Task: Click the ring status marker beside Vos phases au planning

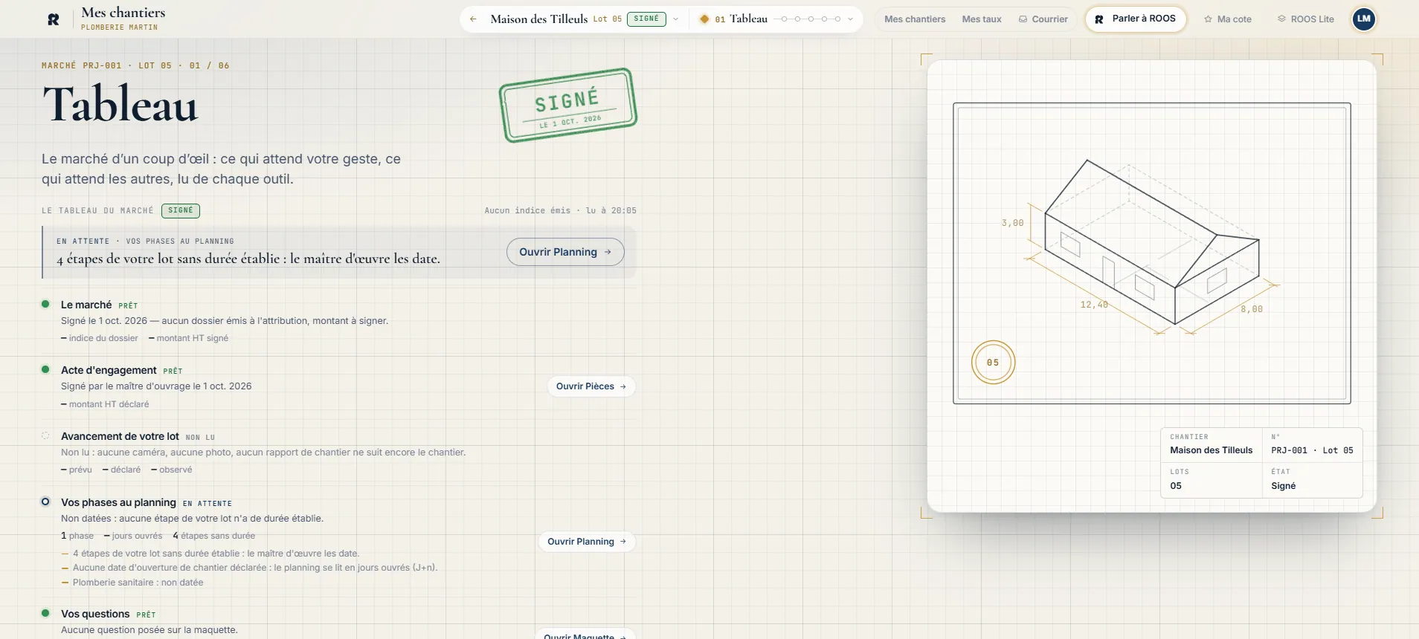Action: 45,502
